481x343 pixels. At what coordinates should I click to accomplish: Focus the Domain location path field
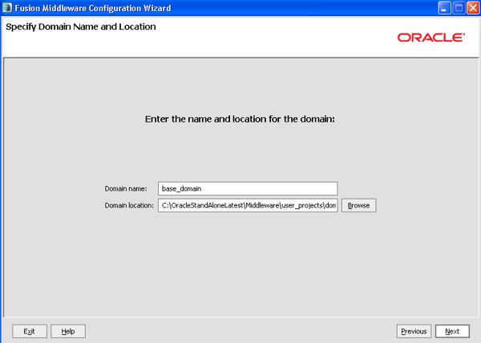pyautogui.click(x=247, y=205)
